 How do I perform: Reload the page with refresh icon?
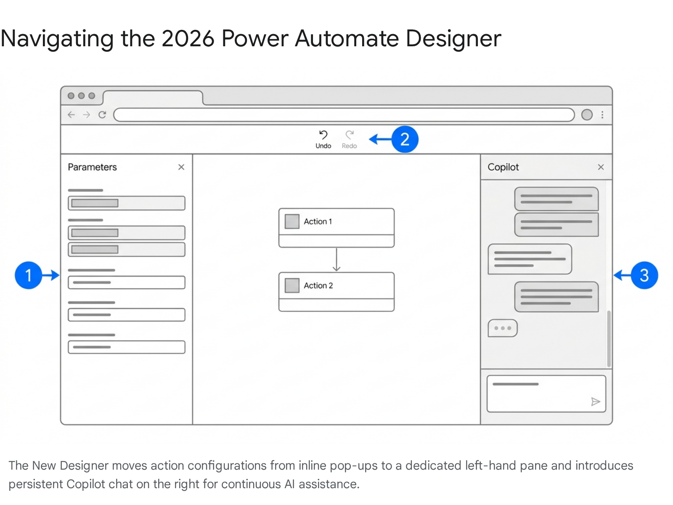pyautogui.click(x=102, y=115)
